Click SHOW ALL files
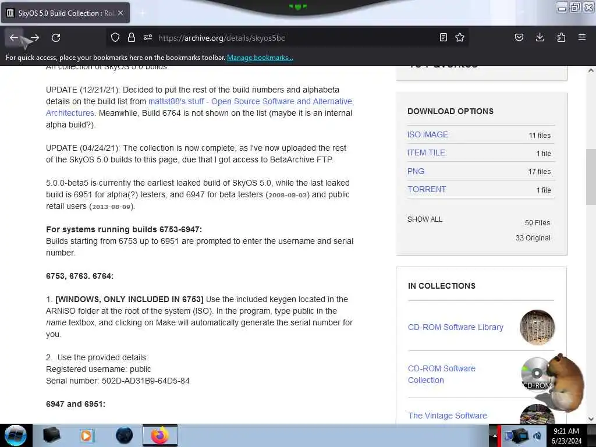Image resolution: width=596 pixels, height=447 pixels. [425, 219]
